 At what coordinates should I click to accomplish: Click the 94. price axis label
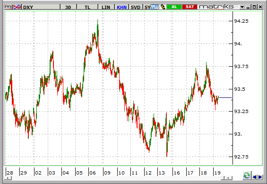point(238,44)
